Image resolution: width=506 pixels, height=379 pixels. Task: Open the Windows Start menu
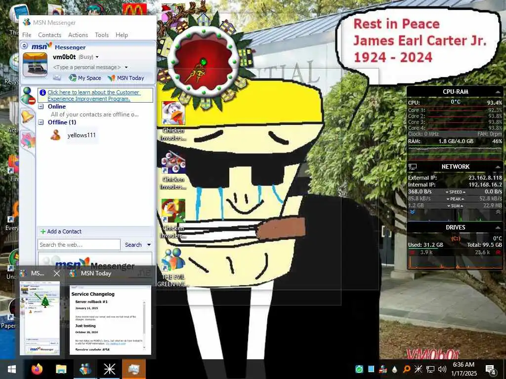[x=12, y=369]
